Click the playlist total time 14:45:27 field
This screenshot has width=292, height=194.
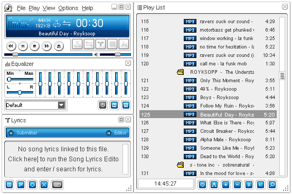[166, 184]
